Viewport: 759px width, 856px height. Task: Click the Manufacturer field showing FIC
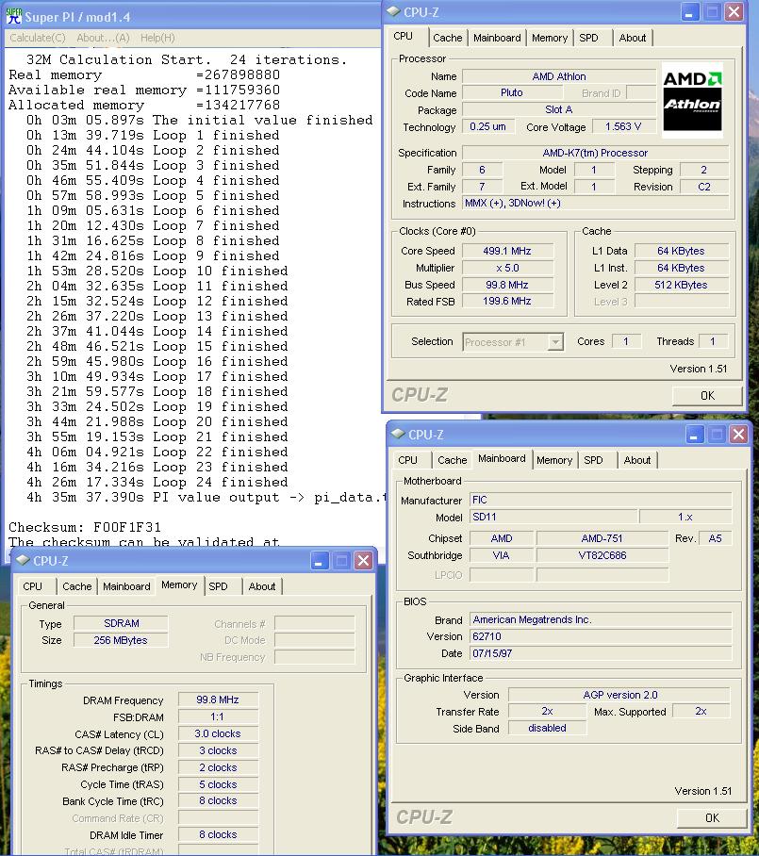coord(600,500)
